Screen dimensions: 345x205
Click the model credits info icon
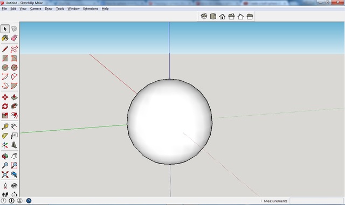11,201
